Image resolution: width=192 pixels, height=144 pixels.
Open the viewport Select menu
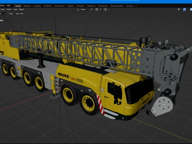coord(9,10)
